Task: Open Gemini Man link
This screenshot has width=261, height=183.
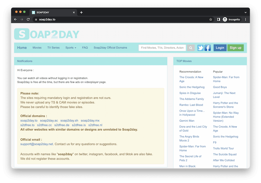Action: (x=187, y=121)
